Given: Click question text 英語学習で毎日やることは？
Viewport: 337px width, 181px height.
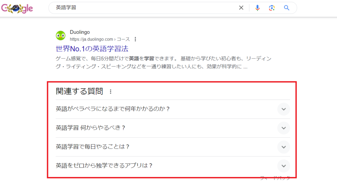Looking at the screenshot, I should click(x=92, y=146).
